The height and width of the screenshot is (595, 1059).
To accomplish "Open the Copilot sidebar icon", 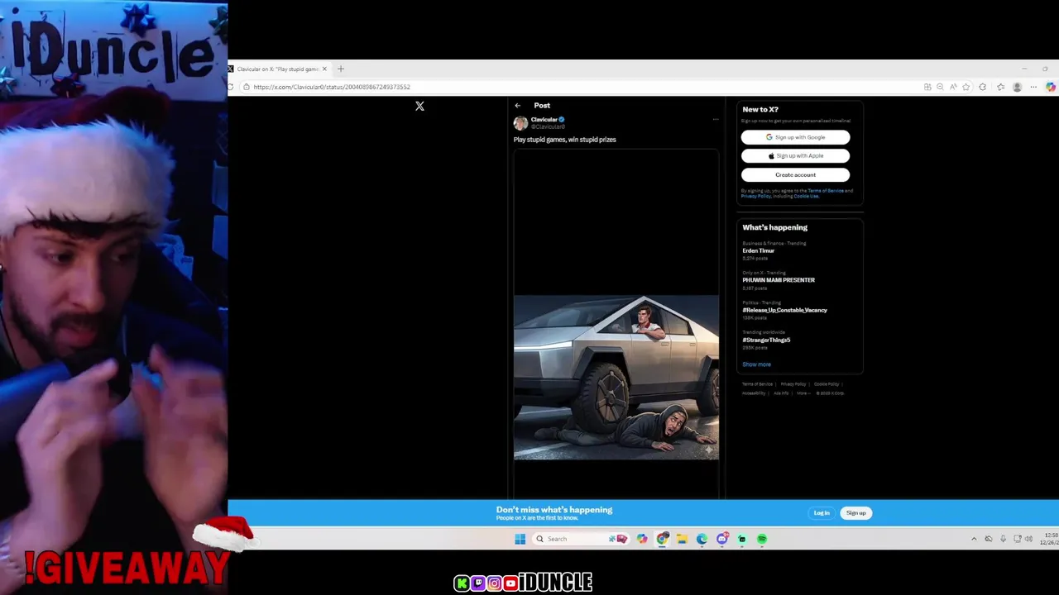I will coord(1051,87).
